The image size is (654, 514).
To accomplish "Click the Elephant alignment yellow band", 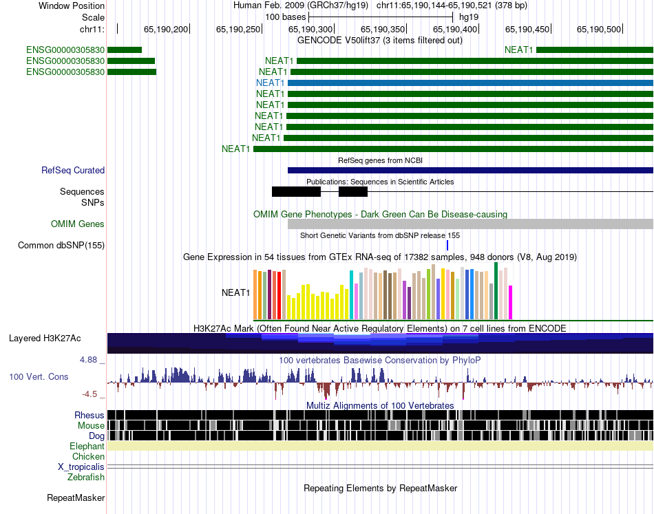I will tap(381, 446).
